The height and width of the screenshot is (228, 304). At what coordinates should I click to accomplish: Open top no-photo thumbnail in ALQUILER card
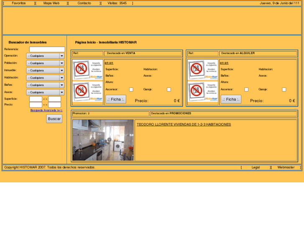[203, 70]
